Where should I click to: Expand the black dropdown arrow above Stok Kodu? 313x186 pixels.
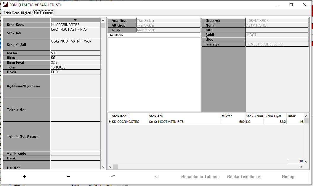[75, 20]
